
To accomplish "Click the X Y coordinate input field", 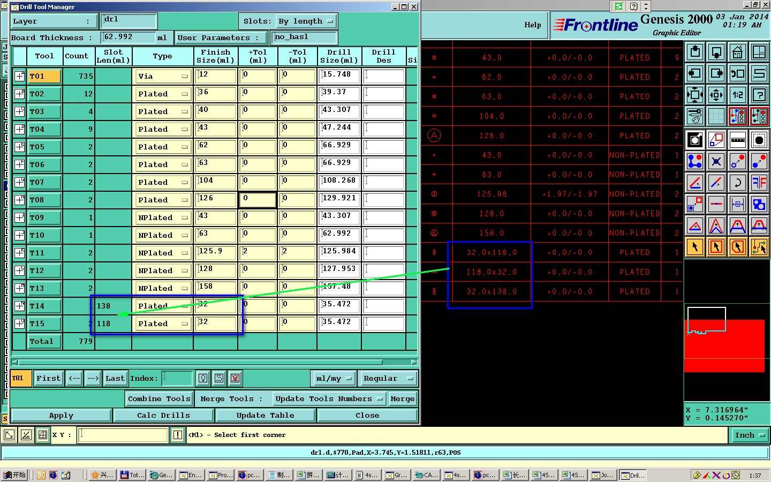I will pyautogui.click(x=123, y=435).
